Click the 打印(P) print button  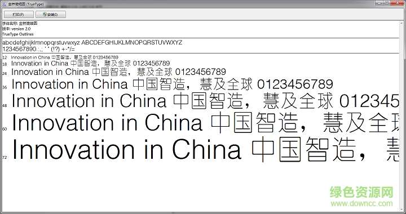click(19, 15)
